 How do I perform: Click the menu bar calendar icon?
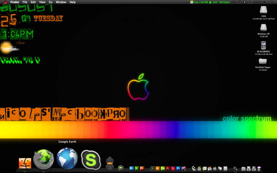coord(192,2)
